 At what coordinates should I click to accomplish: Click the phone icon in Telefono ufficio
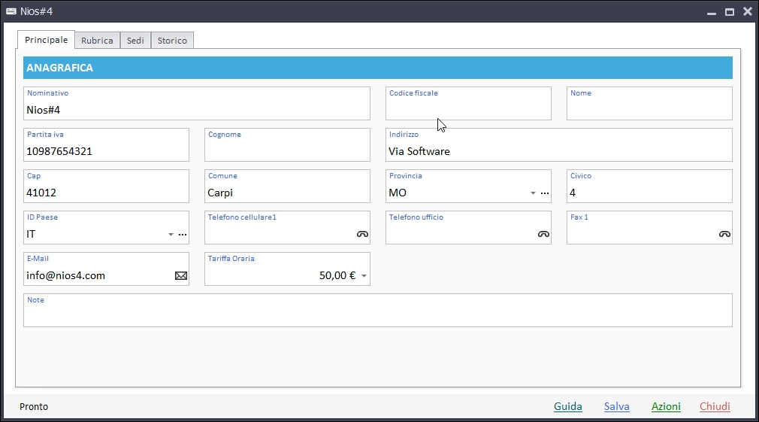click(543, 235)
